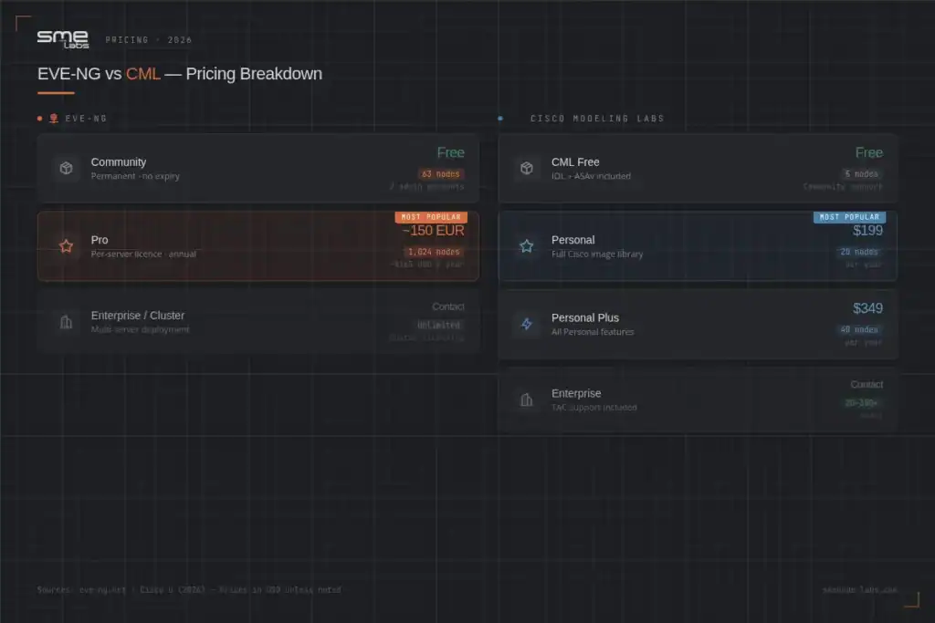Click "All Personal features" subtitle
935x623 pixels.
(593, 332)
